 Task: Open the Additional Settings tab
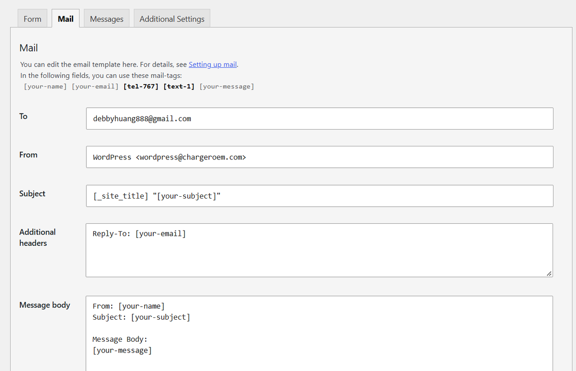tap(172, 19)
